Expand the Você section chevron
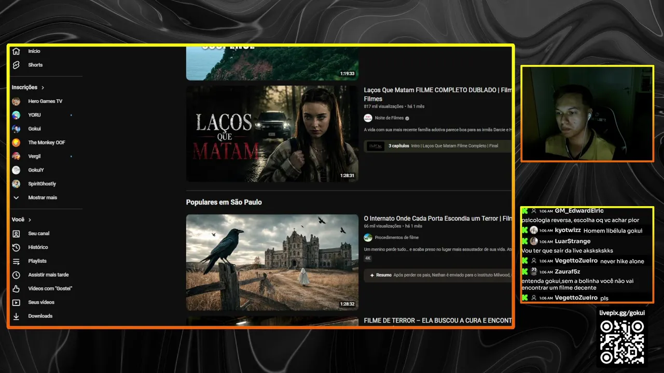664x373 pixels. tap(30, 220)
